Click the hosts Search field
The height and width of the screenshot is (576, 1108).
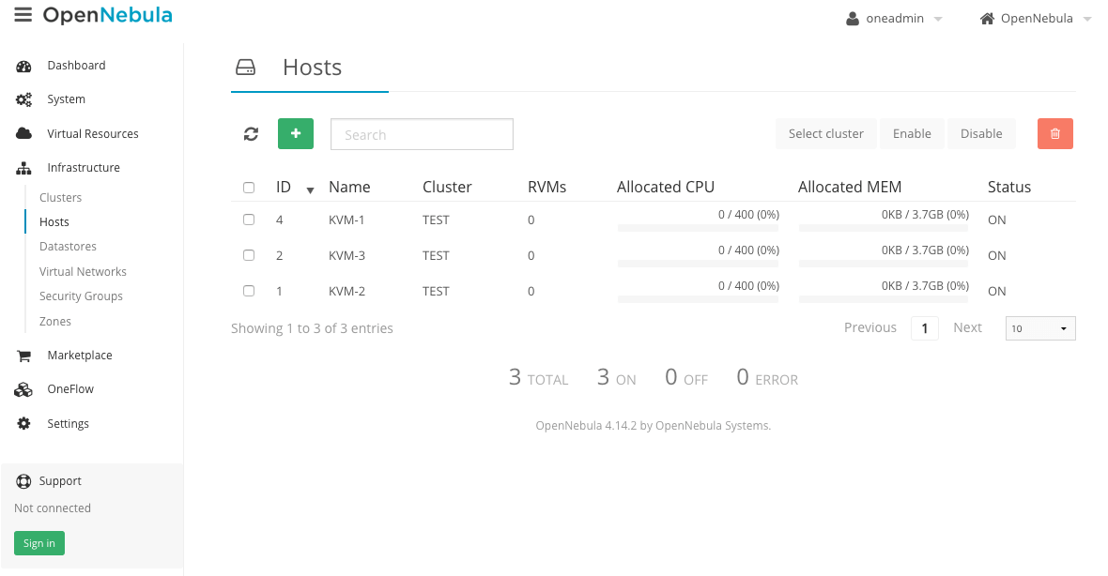[422, 134]
